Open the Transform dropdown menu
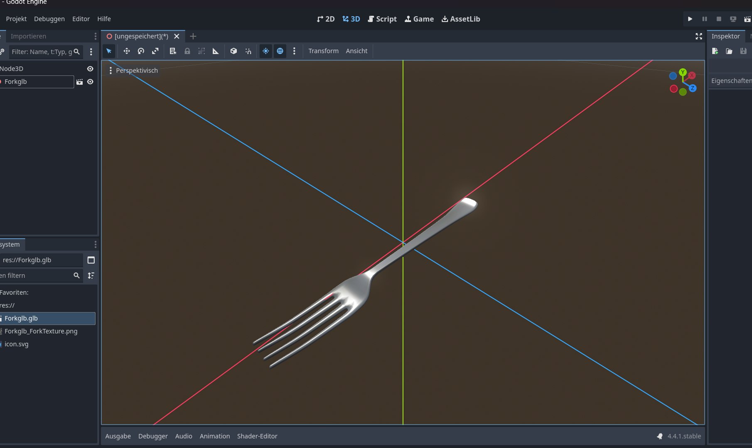 (x=323, y=51)
